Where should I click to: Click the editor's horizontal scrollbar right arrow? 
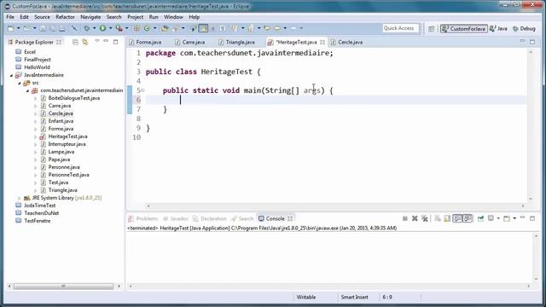coord(523,206)
